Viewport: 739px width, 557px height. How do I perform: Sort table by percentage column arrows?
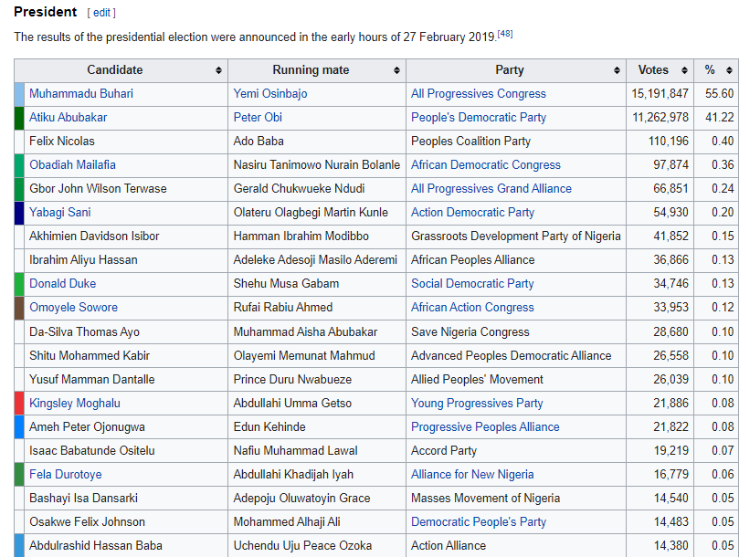coord(729,70)
